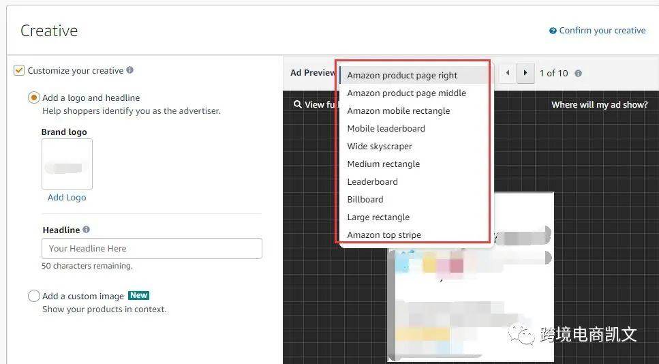Image resolution: width=659 pixels, height=364 pixels.
Task: Click the previous preview arrow
Action: [x=507, y=73]
